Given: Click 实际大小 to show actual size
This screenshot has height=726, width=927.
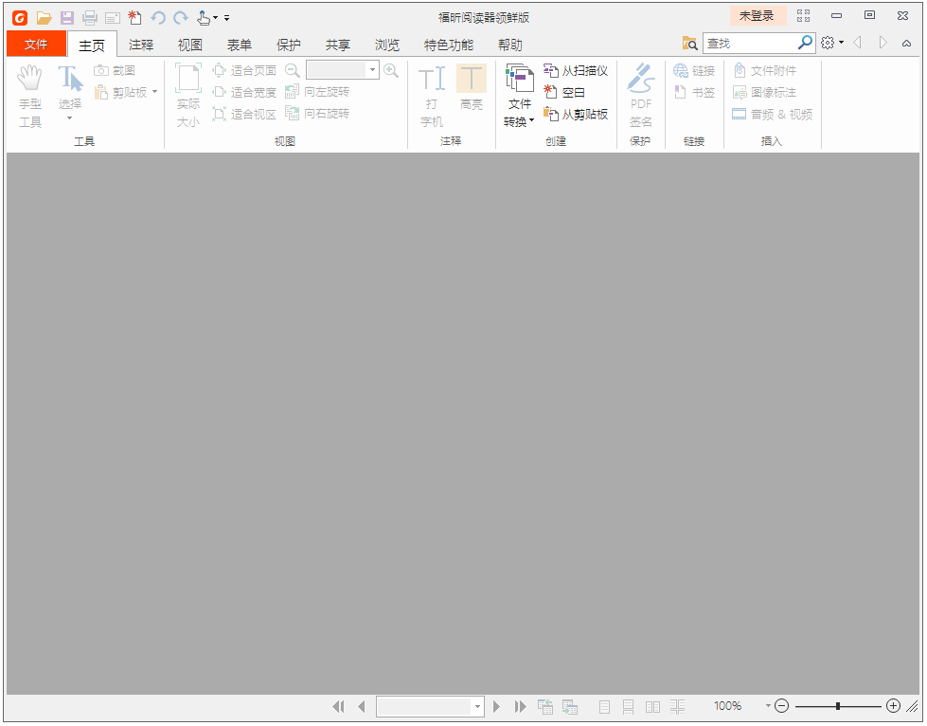Looking at the screenshot, I should pos(187,92).
